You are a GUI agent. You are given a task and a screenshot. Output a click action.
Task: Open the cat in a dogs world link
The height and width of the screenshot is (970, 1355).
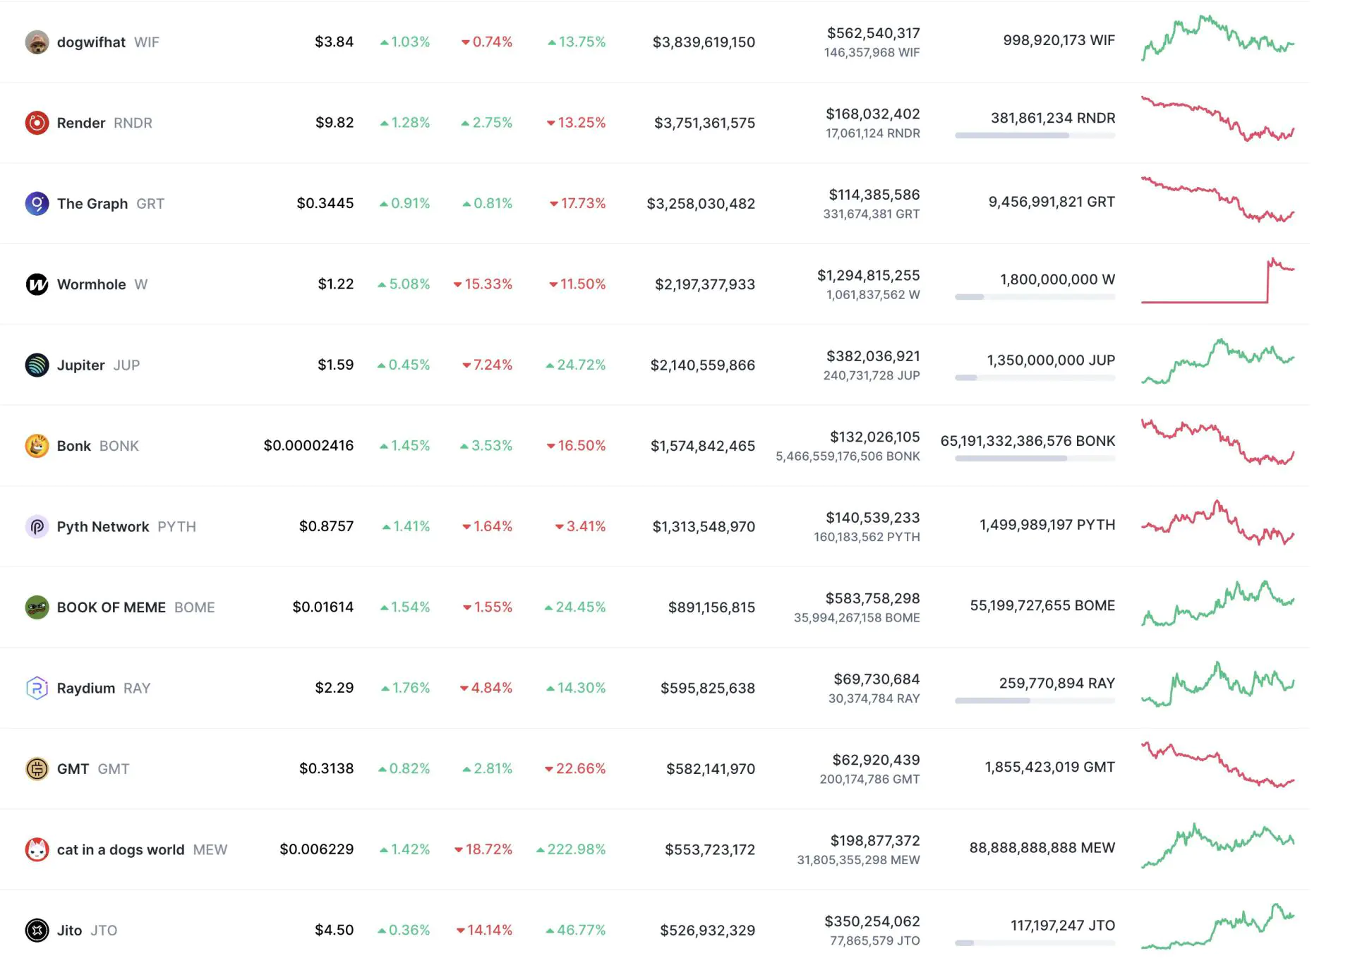(x=120, y=849)
